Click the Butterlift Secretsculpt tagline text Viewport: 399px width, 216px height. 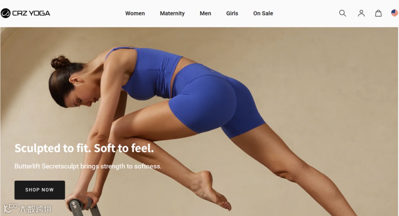click(x=88, y=166)
